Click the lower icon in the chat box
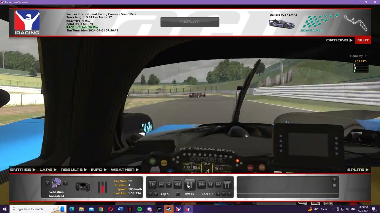380x213 pixels. 334,185
